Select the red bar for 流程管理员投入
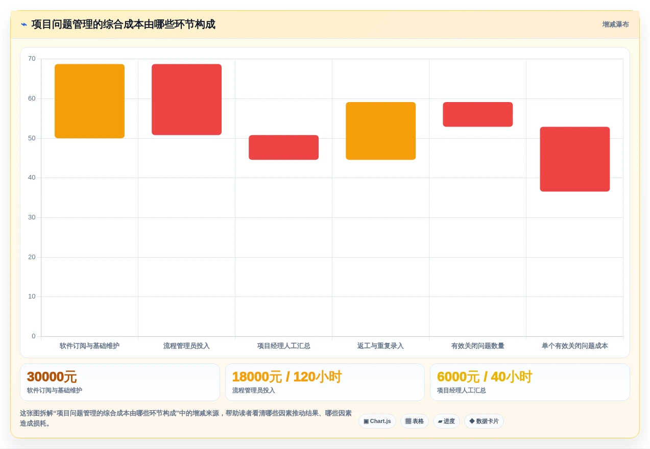650x449 pixels. pyautogui.click(x=187, y=99)
